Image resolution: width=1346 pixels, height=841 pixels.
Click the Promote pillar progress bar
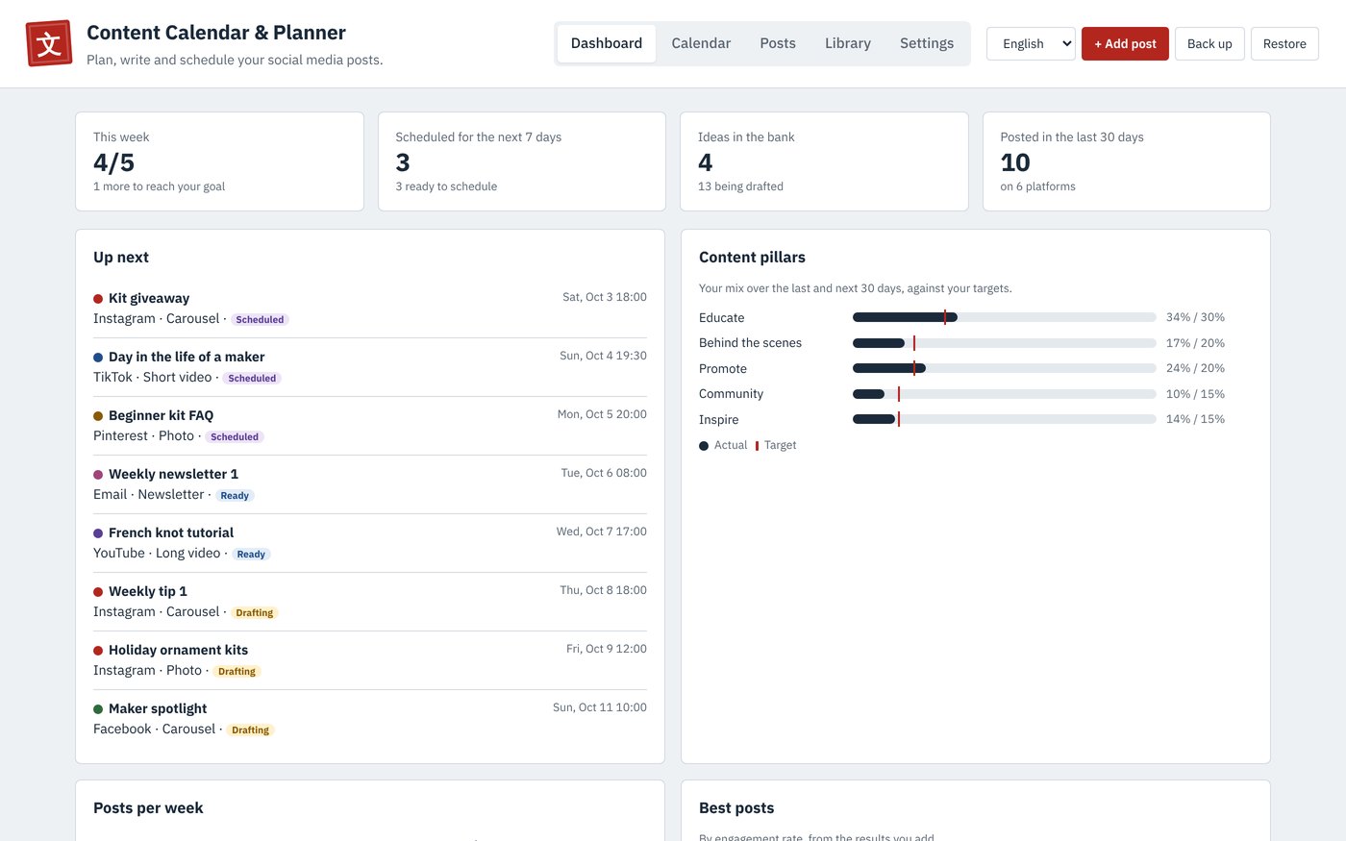point(1005,368)
